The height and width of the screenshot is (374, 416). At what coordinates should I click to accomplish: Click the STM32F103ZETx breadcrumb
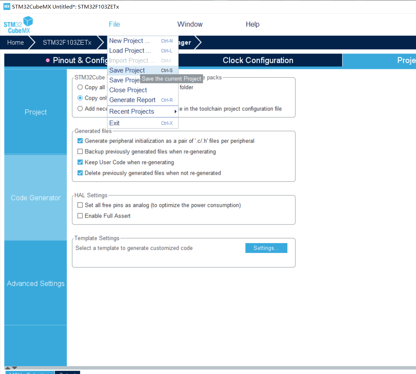pos(67,43)
